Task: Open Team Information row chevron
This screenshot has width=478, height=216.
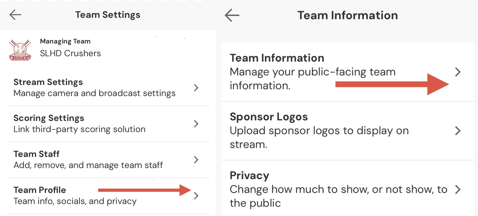Action: pyautogui.click(x=457, y=72)
